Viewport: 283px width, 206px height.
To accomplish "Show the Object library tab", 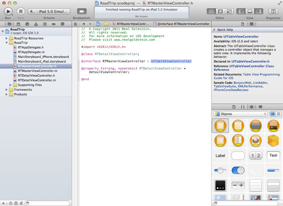I will (252, 107).
